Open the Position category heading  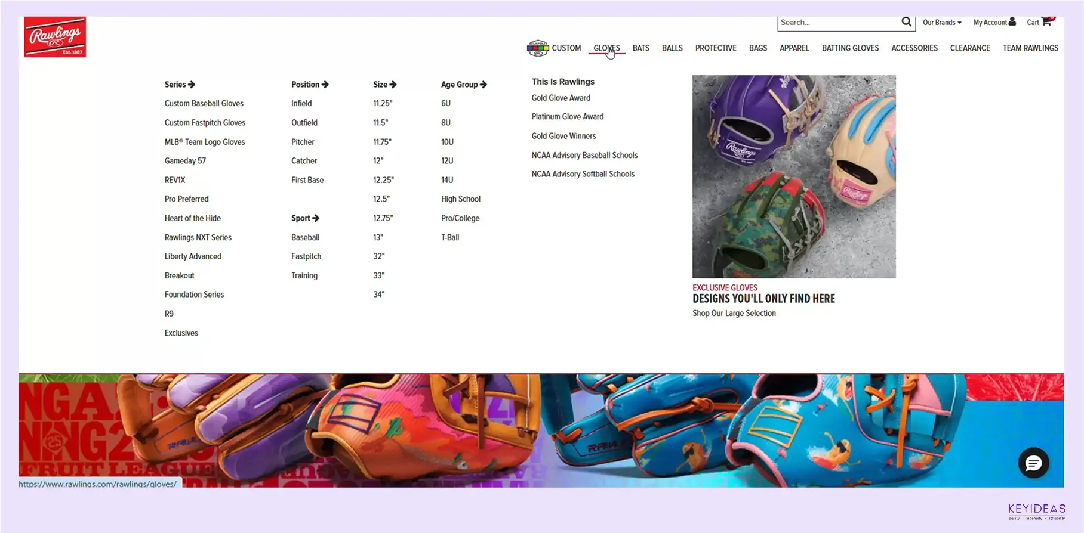coord(310,85)
